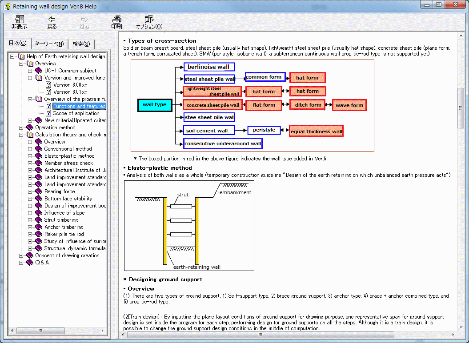Click the question-mark icon beside Version 8.00.xx
Screen dimensions: 469x343
(x=48, y=85)
